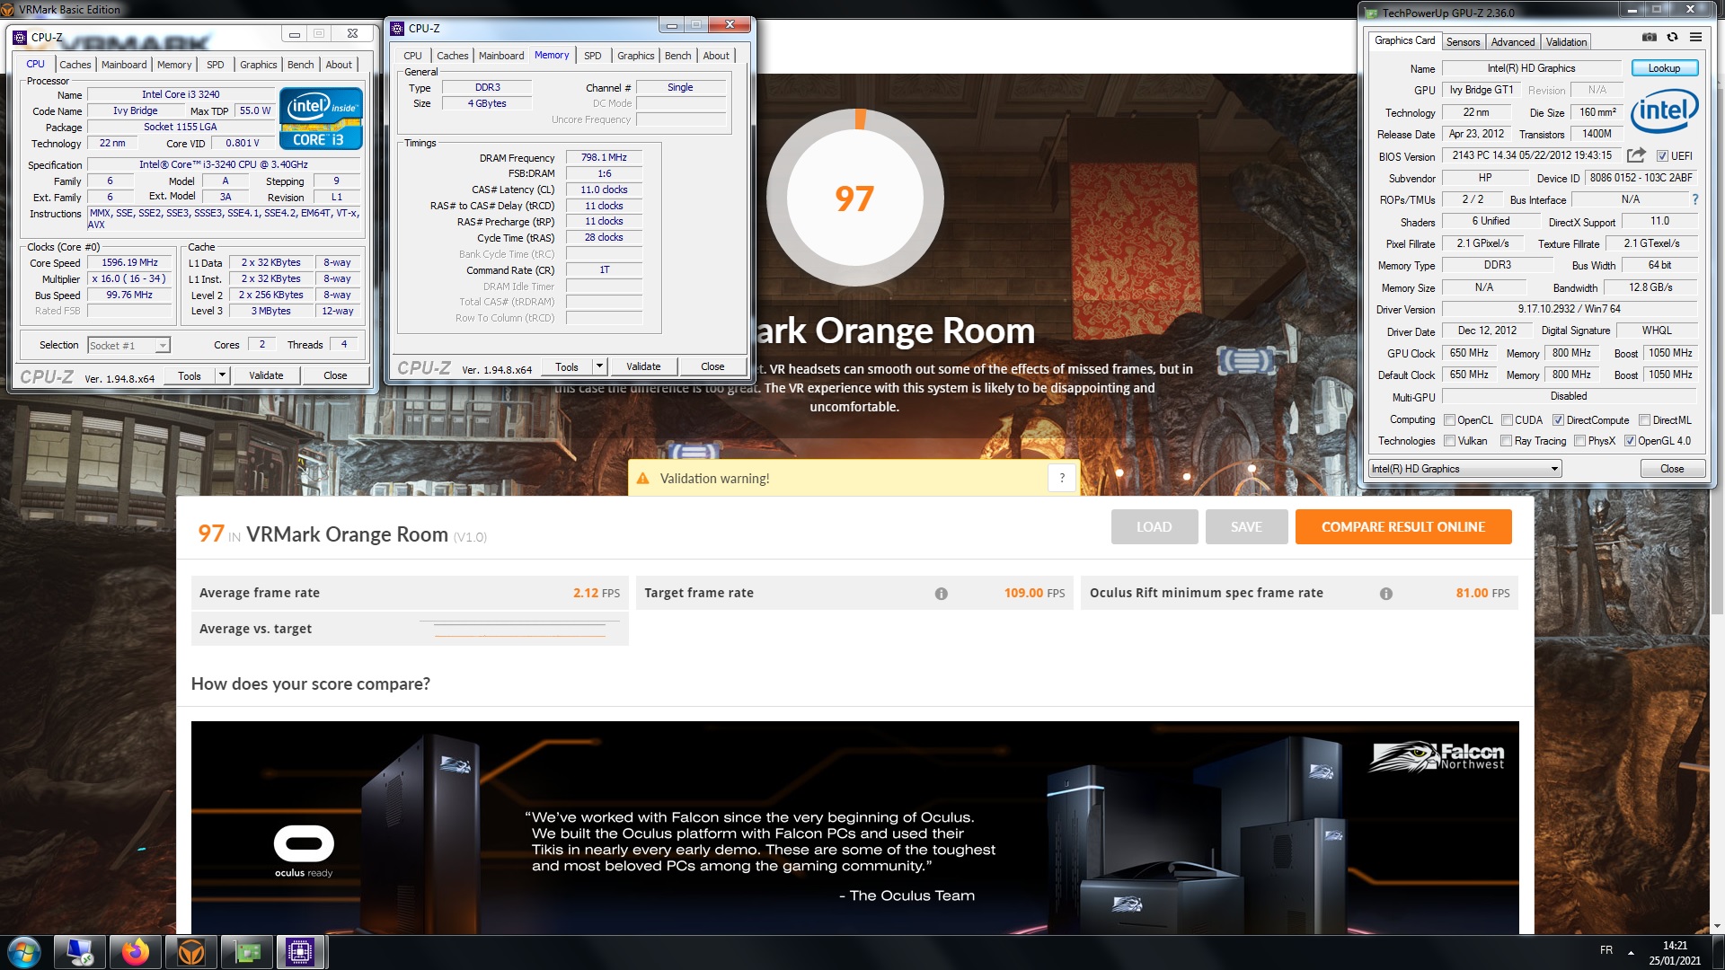Toggle the OpenGL 4.0 checkbox
The image size is (1725, 970).
pyautogui.click(x=1630, y=441)
